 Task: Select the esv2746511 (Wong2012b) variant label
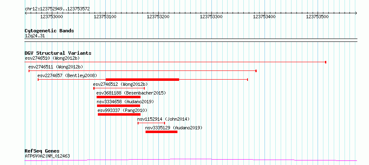[x=56, y=67]
